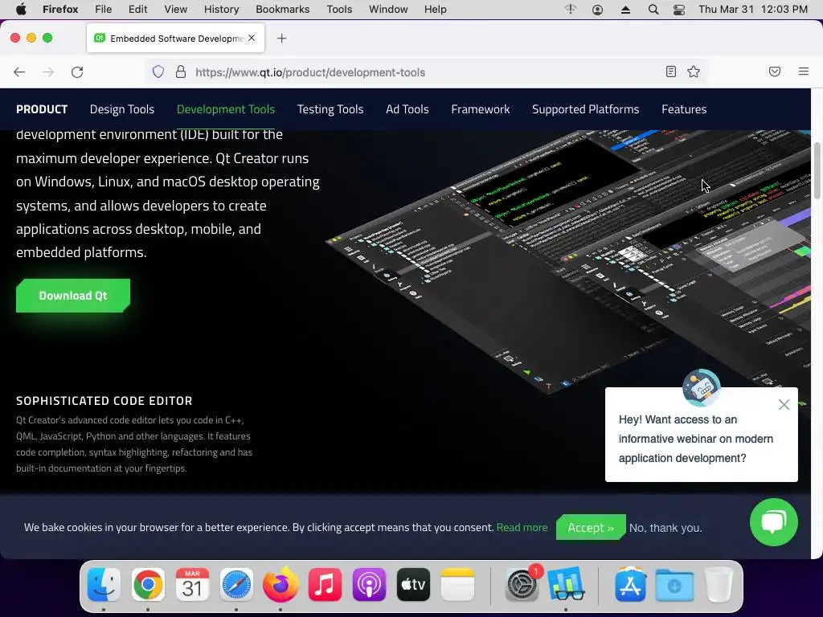Toggle Reader View icon
This screenshot has width=823, height=617.
pos(671,72)
